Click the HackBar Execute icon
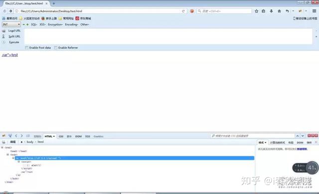The width and height of the screenshot is (319, 194). (x=3, y=42)
